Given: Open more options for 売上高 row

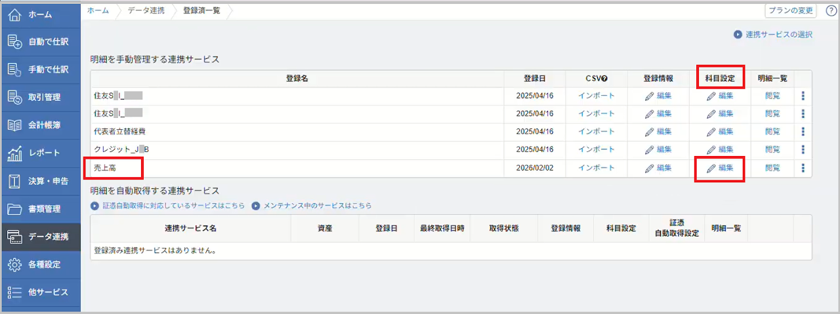Looking at the screenshot, I should pyautogui.click(x=803, y=168).
